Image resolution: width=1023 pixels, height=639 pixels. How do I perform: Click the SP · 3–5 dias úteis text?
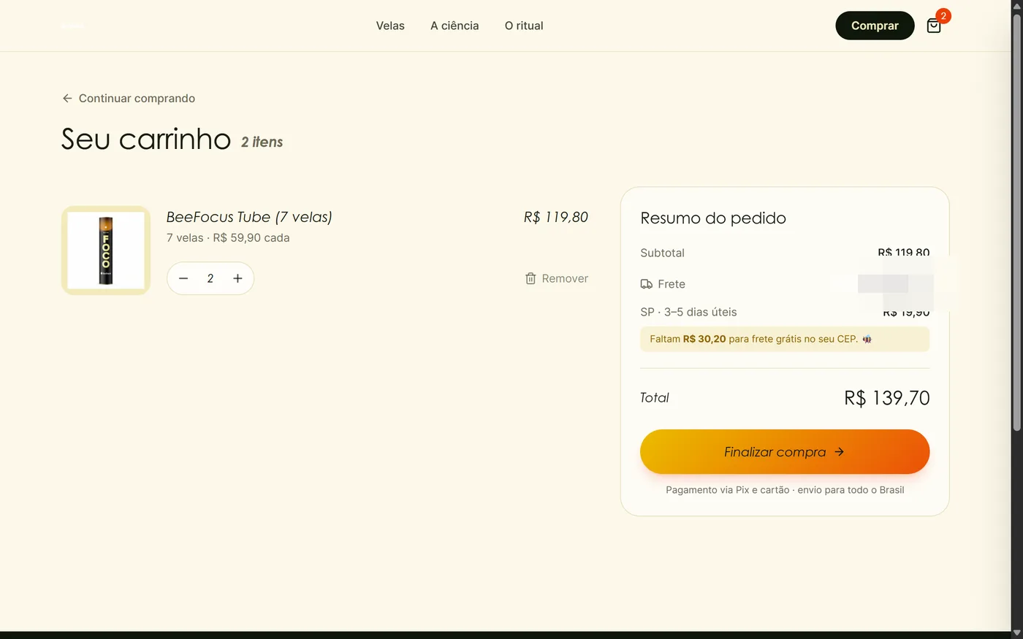point(688,312)
